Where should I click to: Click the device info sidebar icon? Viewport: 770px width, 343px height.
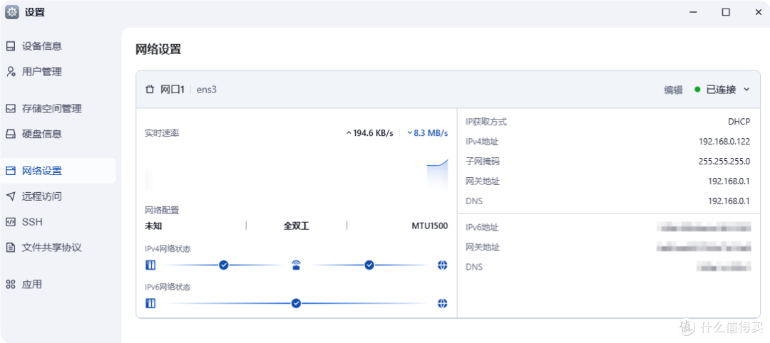[x=11, y=46]
